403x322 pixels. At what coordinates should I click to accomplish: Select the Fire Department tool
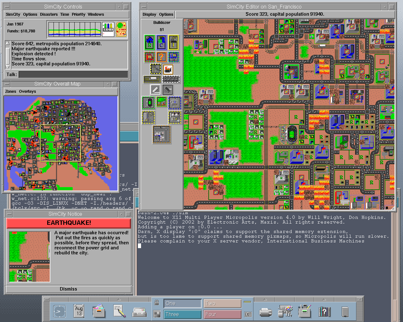coord(150,57)
